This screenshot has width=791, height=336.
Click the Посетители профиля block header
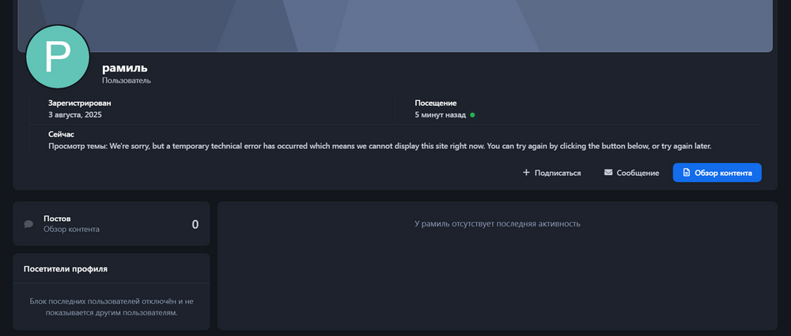click(x=66, y=269)
